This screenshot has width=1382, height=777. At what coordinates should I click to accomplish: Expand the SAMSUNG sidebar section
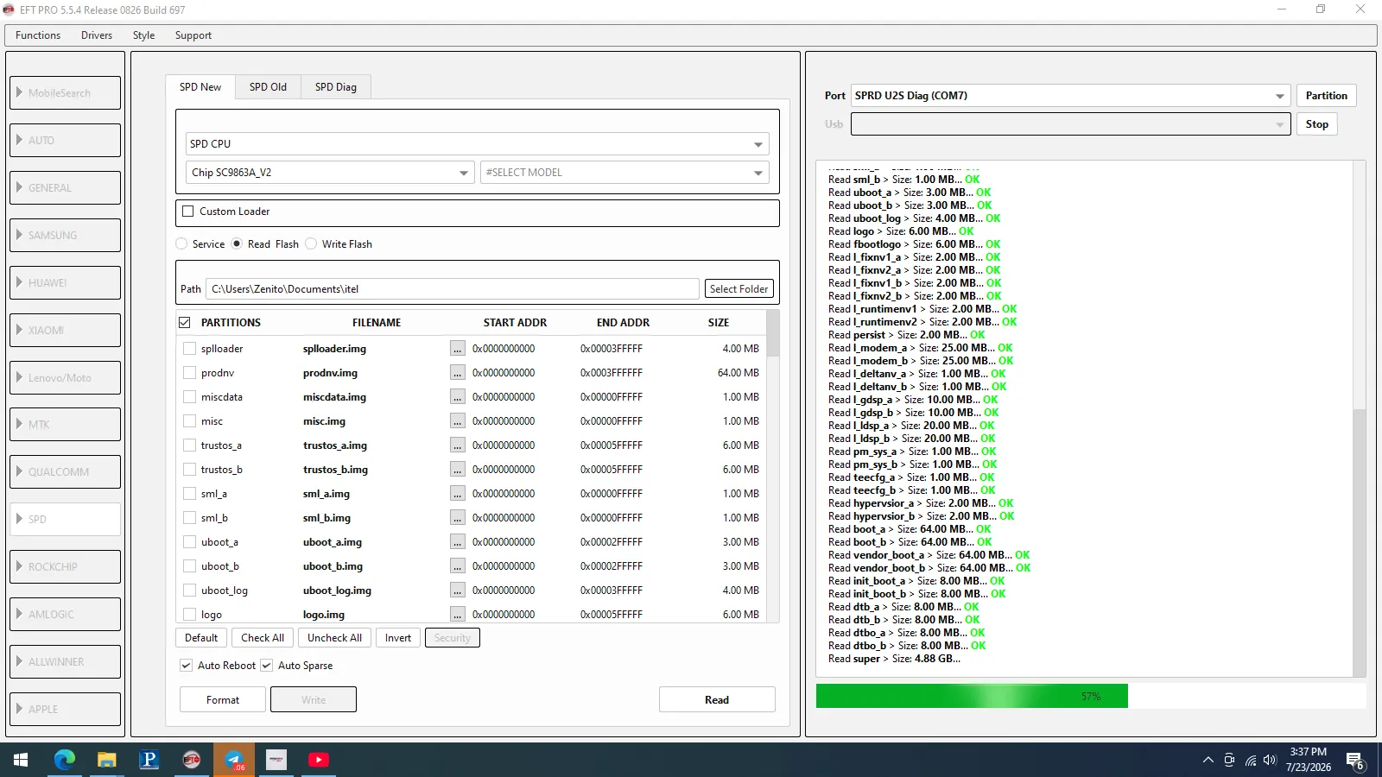(66, 235)
